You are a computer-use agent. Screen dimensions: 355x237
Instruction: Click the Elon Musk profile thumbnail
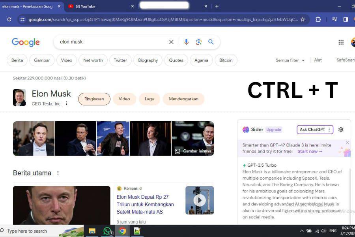19,98
